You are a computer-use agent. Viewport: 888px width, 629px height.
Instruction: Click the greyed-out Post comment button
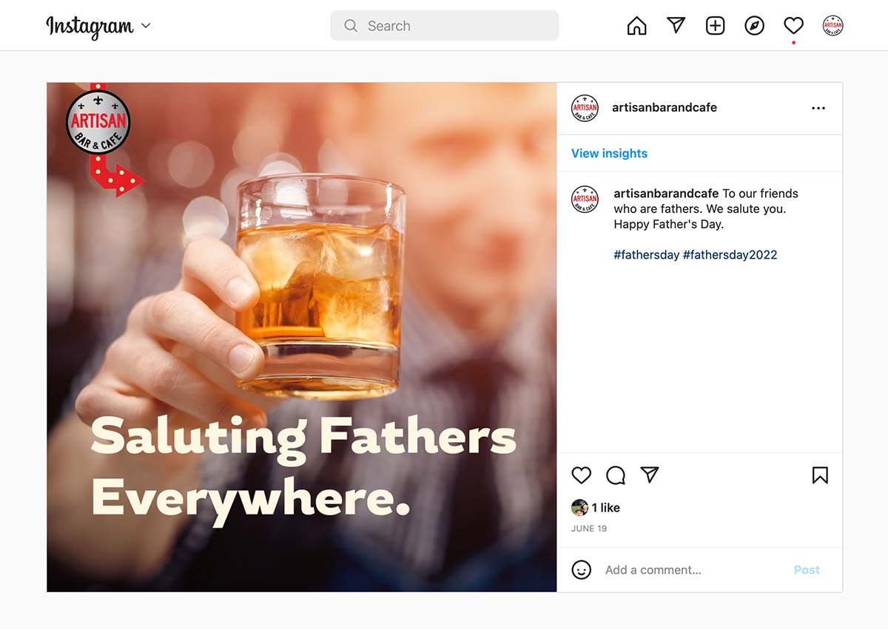coord(807,570)
